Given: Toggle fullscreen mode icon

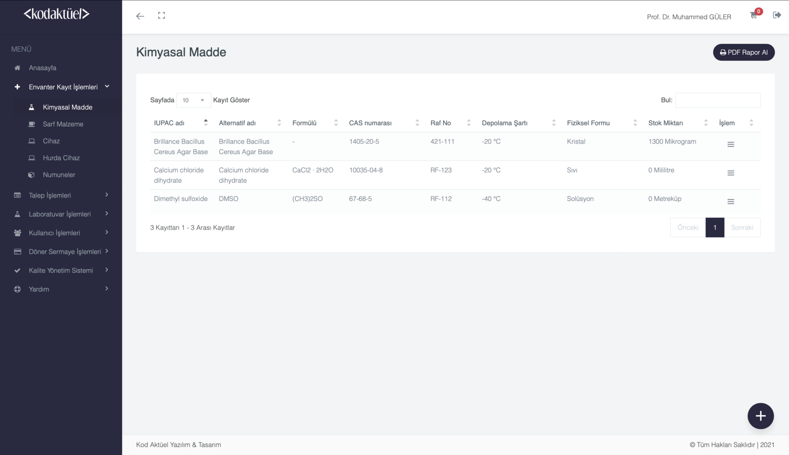Looking at the screenshot, I should (x=162, y=16).
